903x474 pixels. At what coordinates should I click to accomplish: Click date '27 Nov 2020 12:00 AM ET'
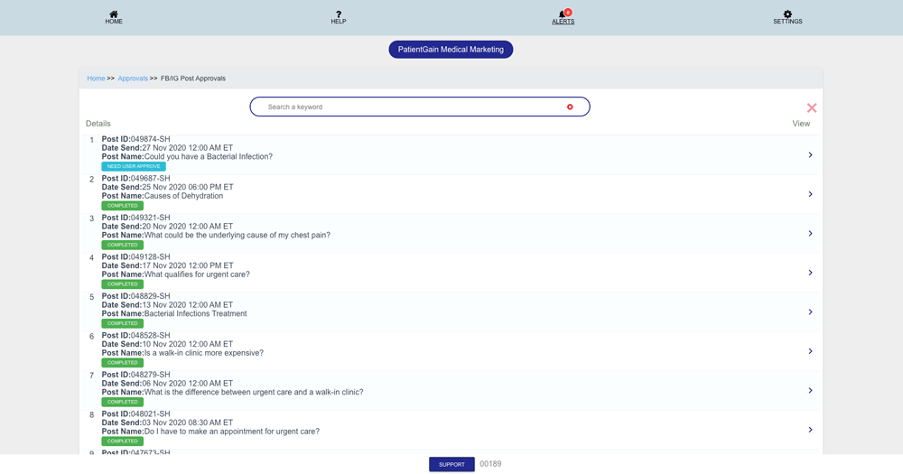pos(188,148)
